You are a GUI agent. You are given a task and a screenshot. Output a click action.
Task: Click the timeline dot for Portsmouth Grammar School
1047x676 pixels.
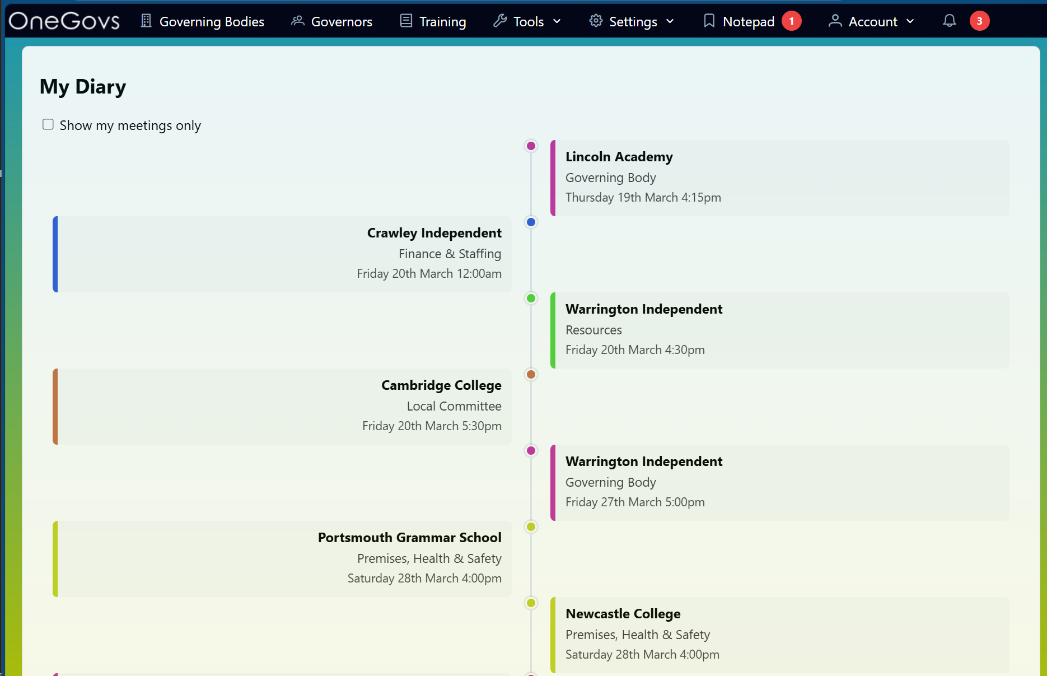click(x=531, y=527)
